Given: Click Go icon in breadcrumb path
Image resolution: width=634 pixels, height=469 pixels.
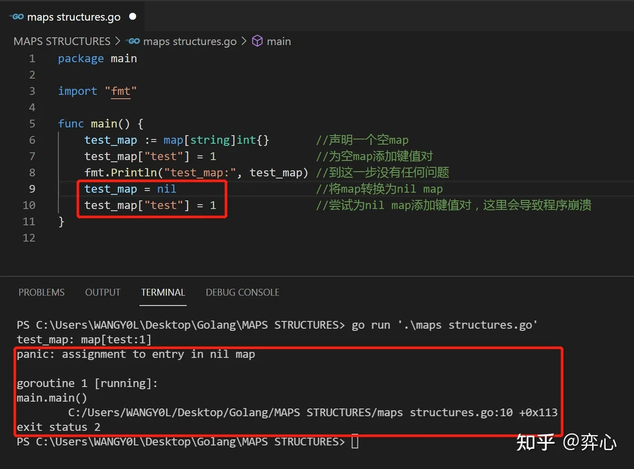Looking at the screenshot, I should click(133, 41).
